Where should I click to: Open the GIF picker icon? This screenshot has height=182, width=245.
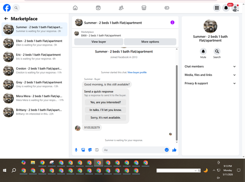(x=97, y=150)
